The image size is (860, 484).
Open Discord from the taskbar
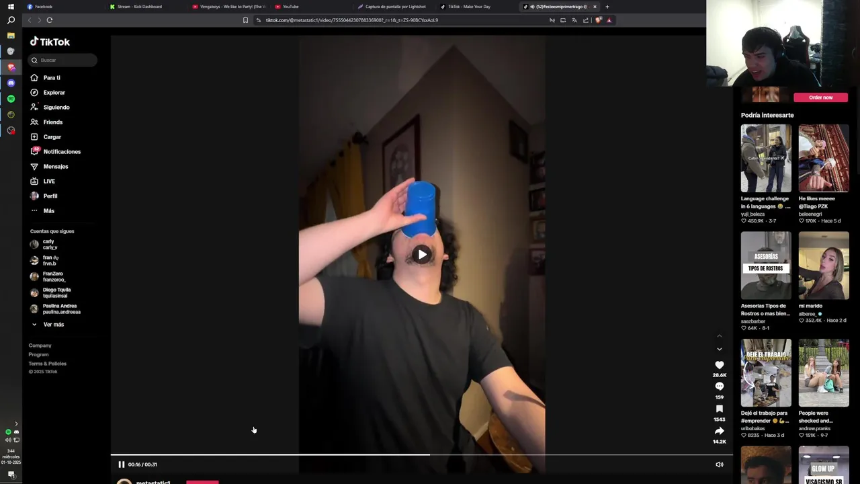(x=11, y=83)
